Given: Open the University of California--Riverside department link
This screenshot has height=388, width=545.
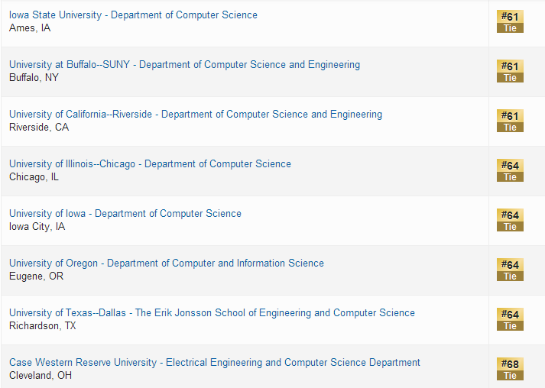Looking at the screenshot, I should [196, 115].
